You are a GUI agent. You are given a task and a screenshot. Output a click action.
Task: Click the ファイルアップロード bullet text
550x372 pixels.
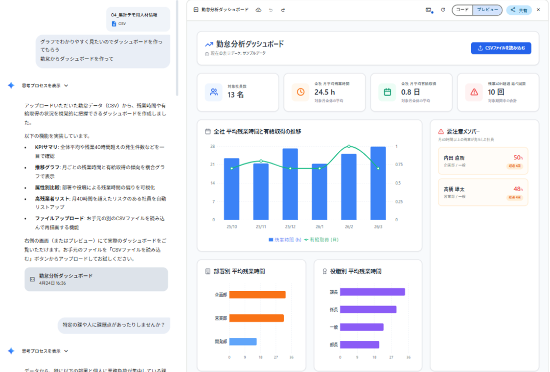click(x=100, y=223)
